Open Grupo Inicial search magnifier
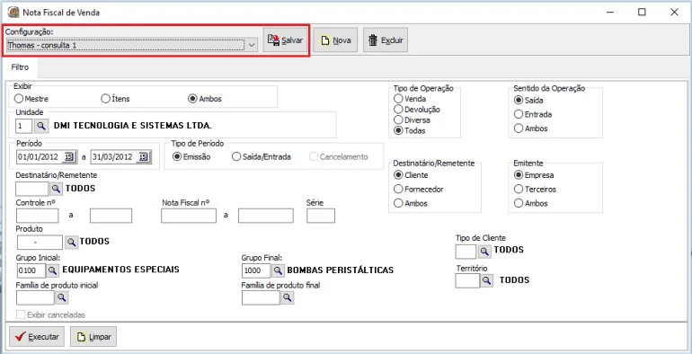Viewport: 692px width, 354px height. point(52,270)
